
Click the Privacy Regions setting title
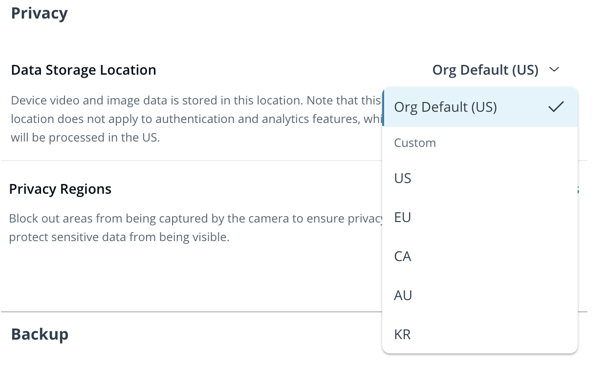[x=60, y=189]
